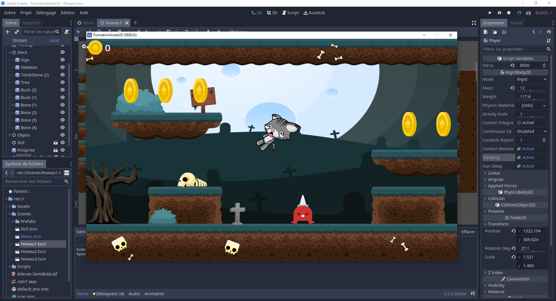The width and height of the screenshot is (556, 301).
Task: Go back in FileSystem path history
Action: [6, 173]
